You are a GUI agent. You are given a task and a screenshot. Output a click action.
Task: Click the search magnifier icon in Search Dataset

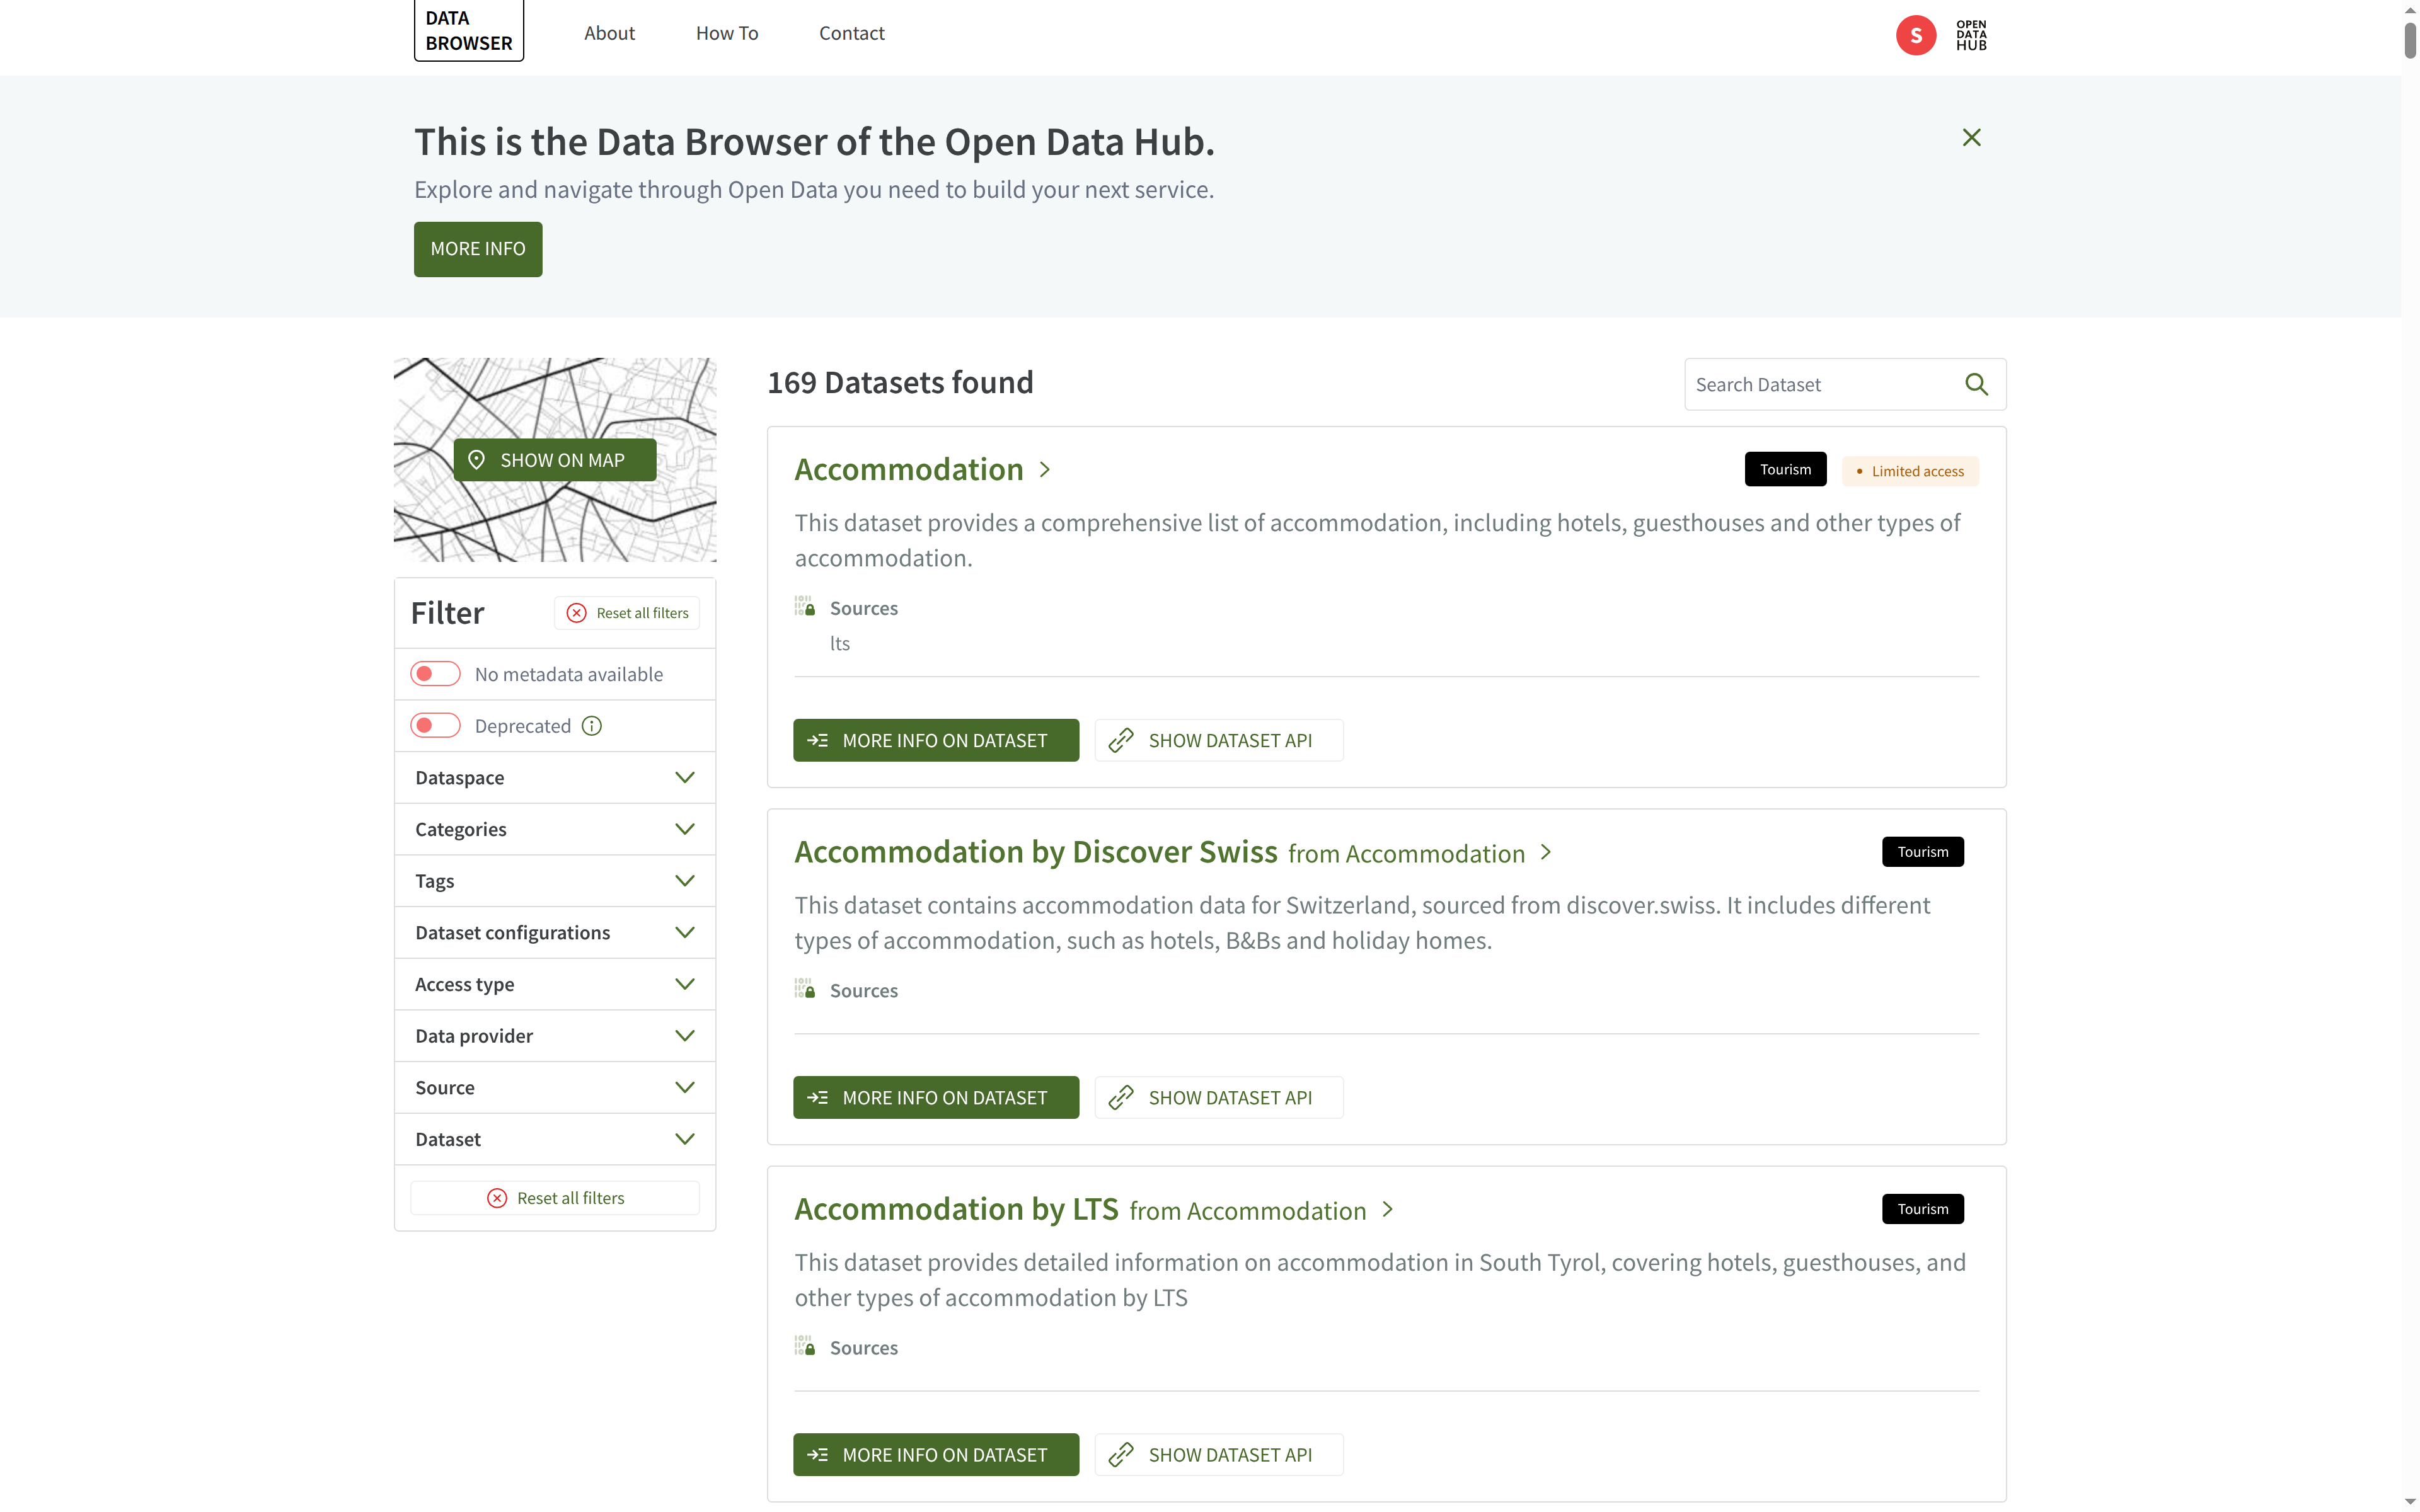tap(1977, 384)
